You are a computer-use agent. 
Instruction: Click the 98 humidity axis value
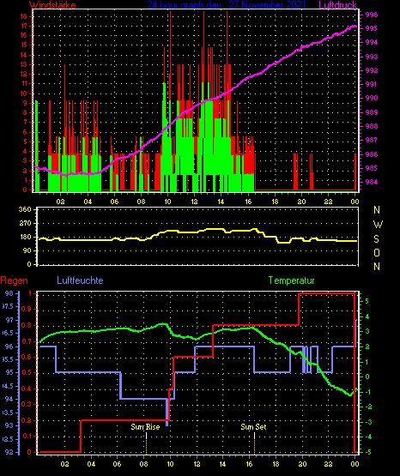pyautogui.click(x=9, y=293)
